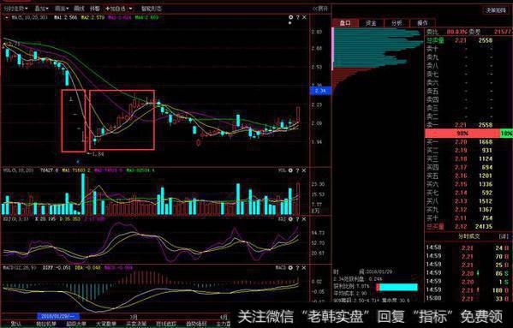The image size is (513, 328).
Task: Open settings gear of MACD panel
Action: point(290,267)
